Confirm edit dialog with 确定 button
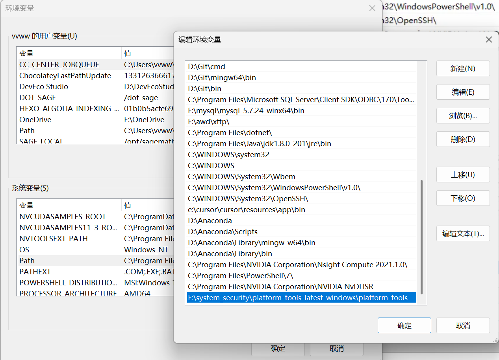 404,326
